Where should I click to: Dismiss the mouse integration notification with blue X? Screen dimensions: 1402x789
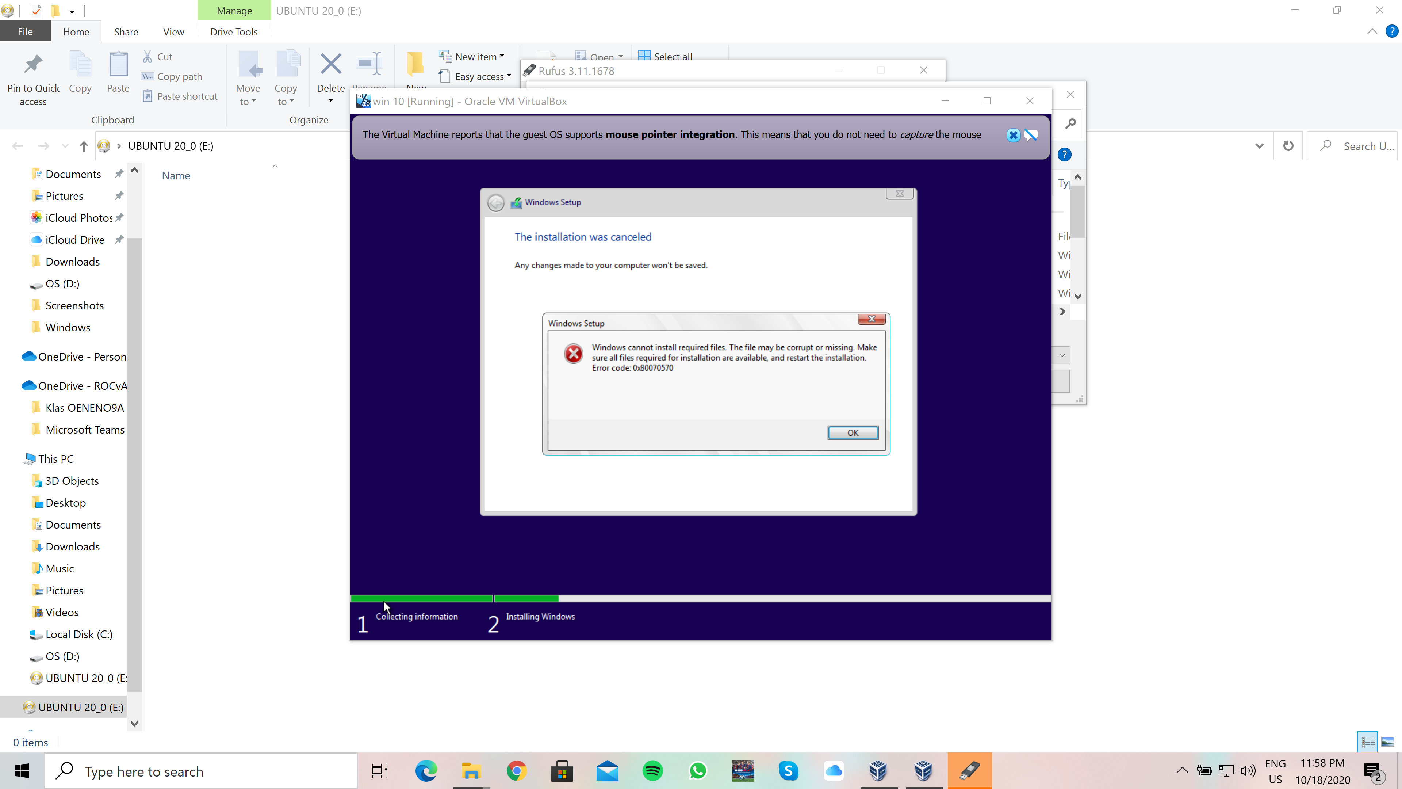[x=1013, y=135]
